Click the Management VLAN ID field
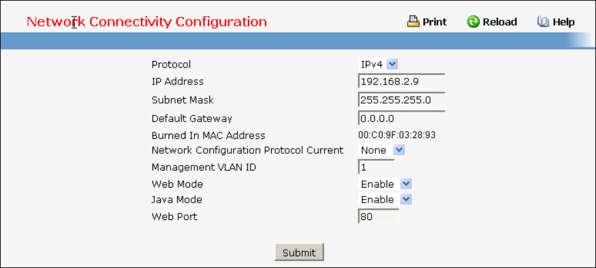 [x=375, y=167]
